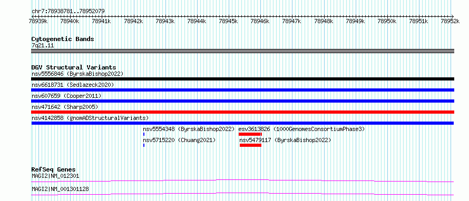Click the 78945k ruler tick label
The width and height of the screenshot is (469, 201).
[229, 21]
